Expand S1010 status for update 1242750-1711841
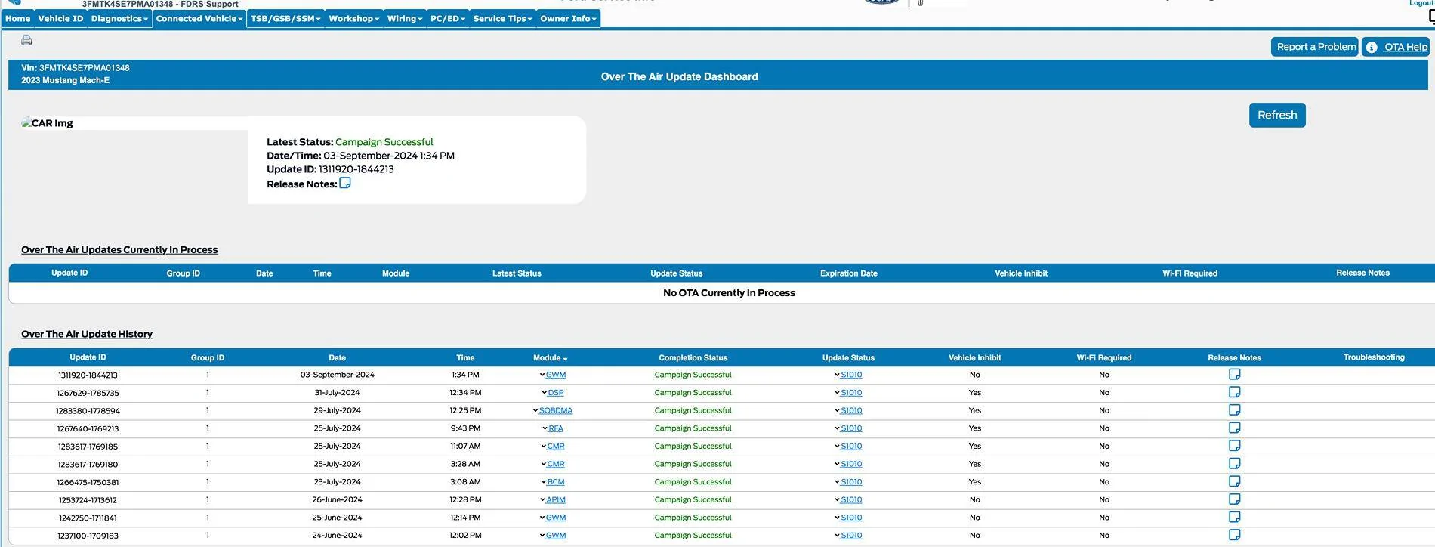The height and width of the screenshot is (547, 1435). (x=848, y=518)
